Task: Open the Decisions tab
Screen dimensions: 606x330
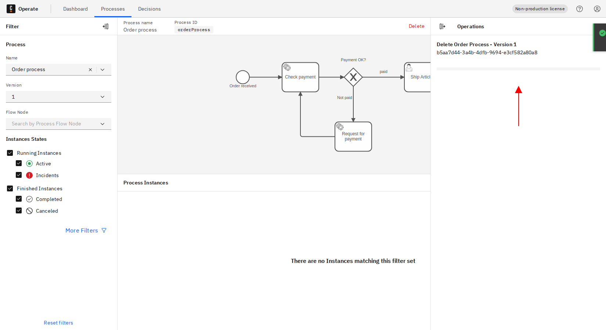Action: [x=149, y=9]
